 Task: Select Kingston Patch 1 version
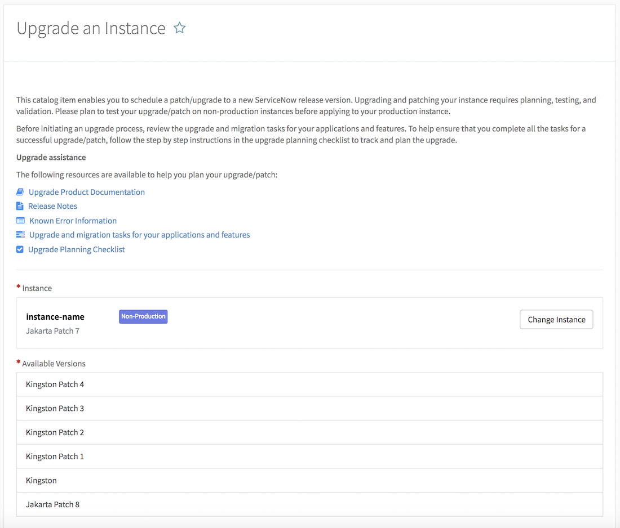(x=309, y=457)
